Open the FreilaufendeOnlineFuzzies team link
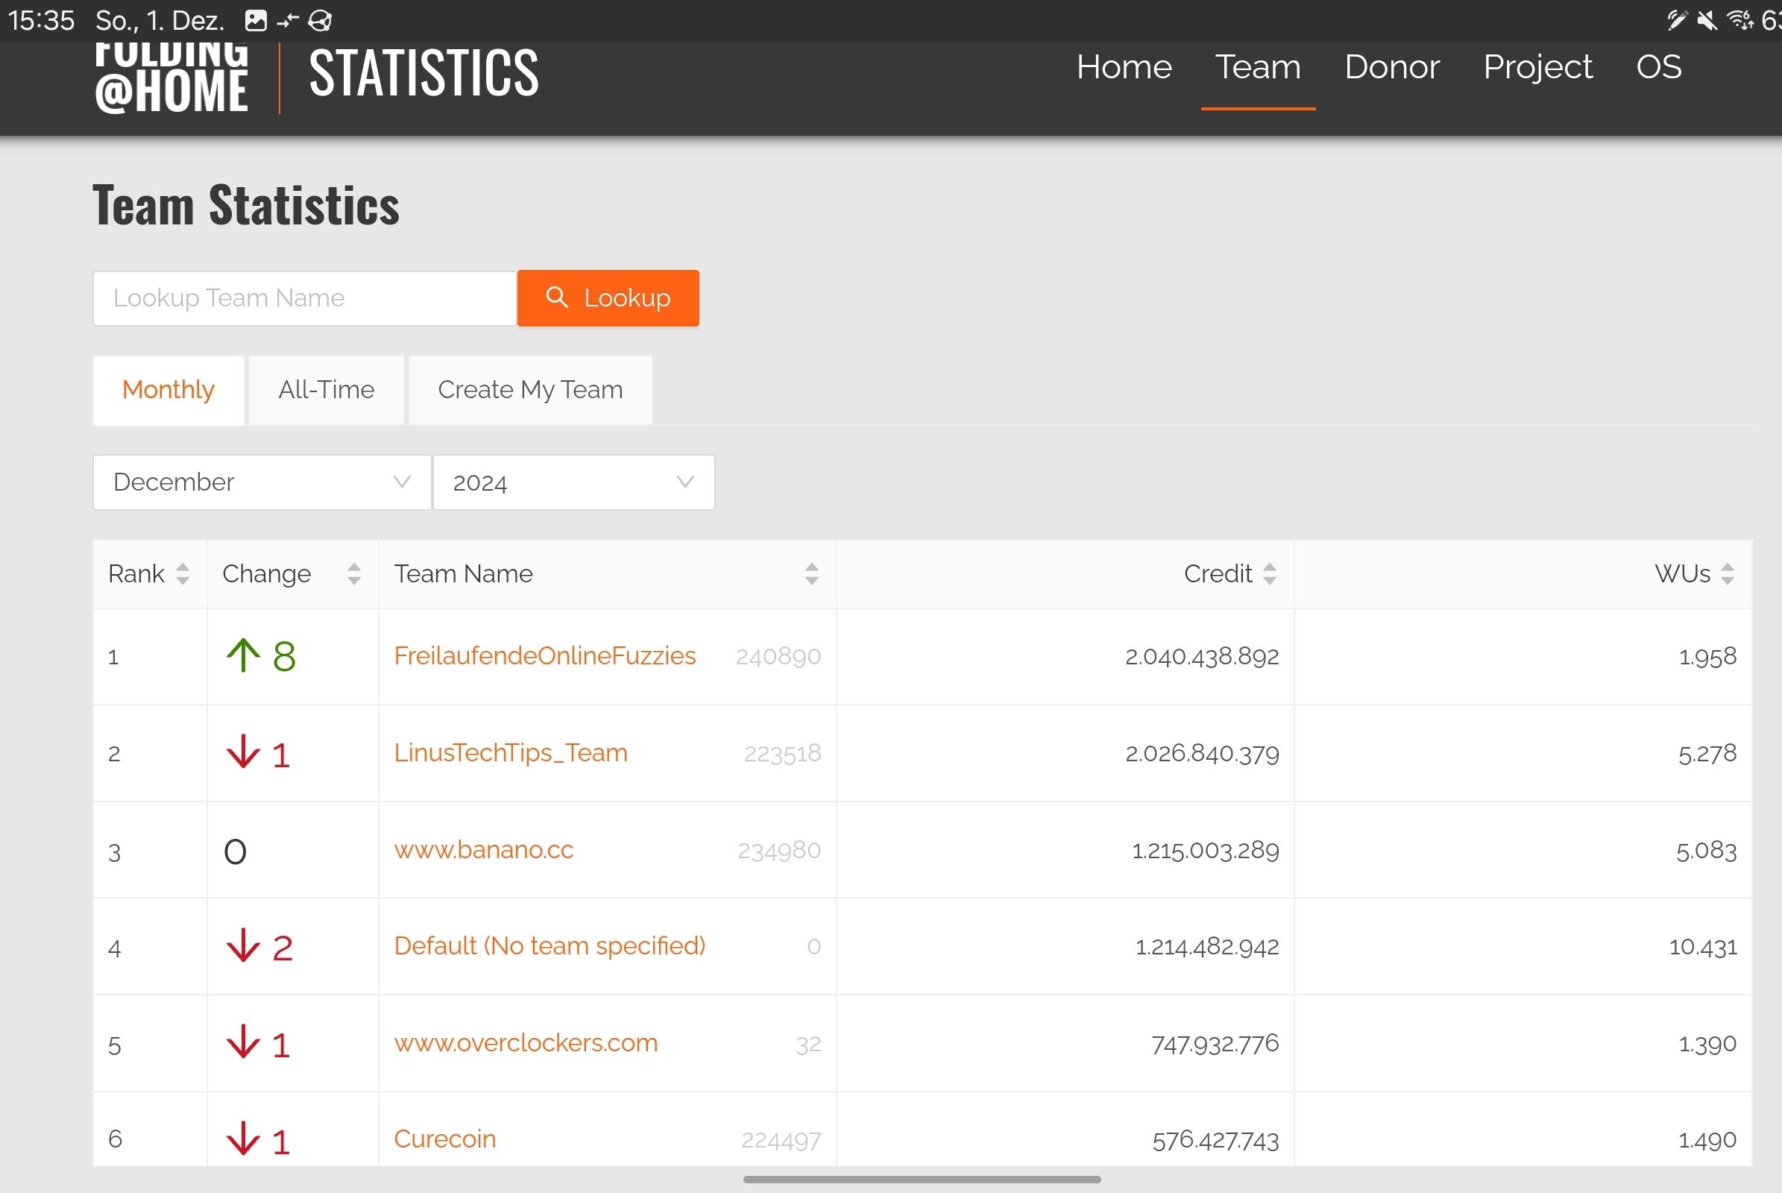This screenshot has height=1193, width=1782. click(545, 656)
